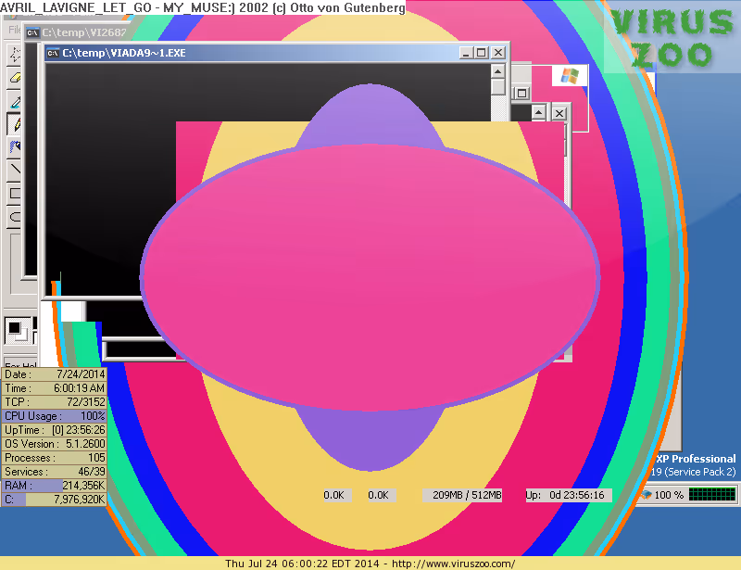Image resolution: width=741 pixels, height=570 pixels.
Task: Click the CPU Usage 100% bar
Action: [55, 416]
